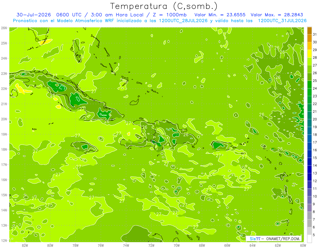
Task: Click latitude label '15N'
Action: [4, 195]
